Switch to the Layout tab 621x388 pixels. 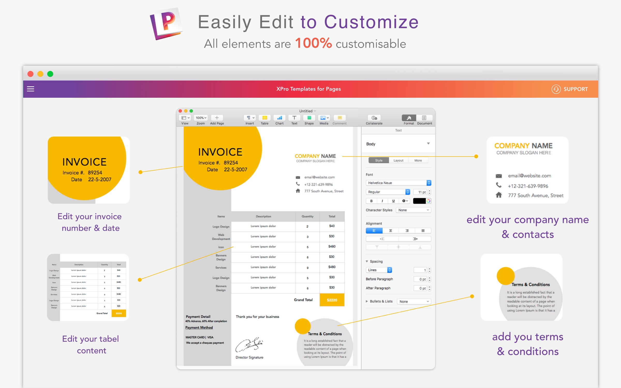[x=398, y=160]
